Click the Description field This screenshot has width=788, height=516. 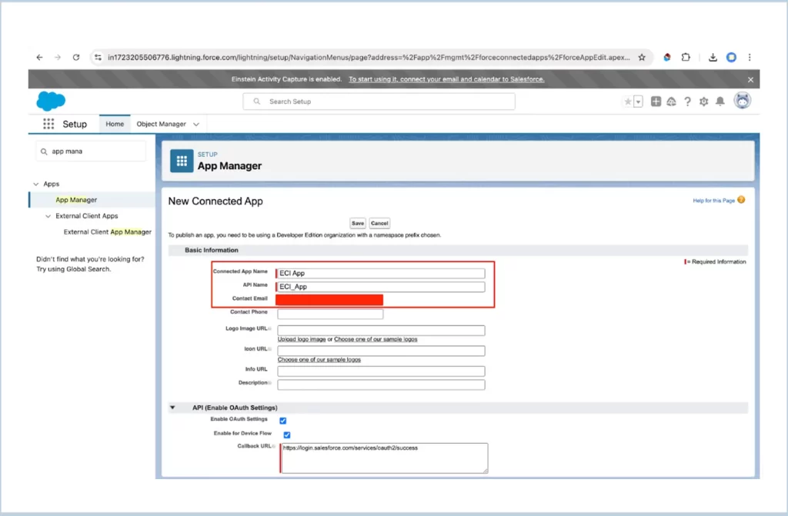coord(381,385)
